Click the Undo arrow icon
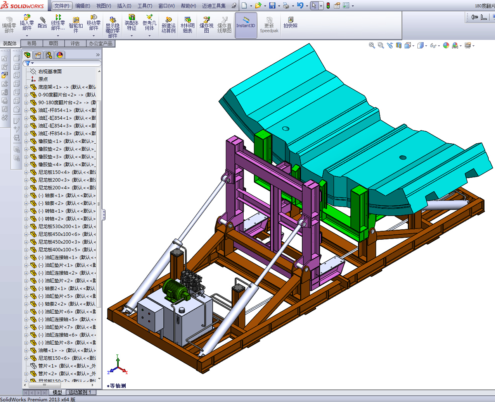This screenshot has height=402, width=495. point(300,5)
